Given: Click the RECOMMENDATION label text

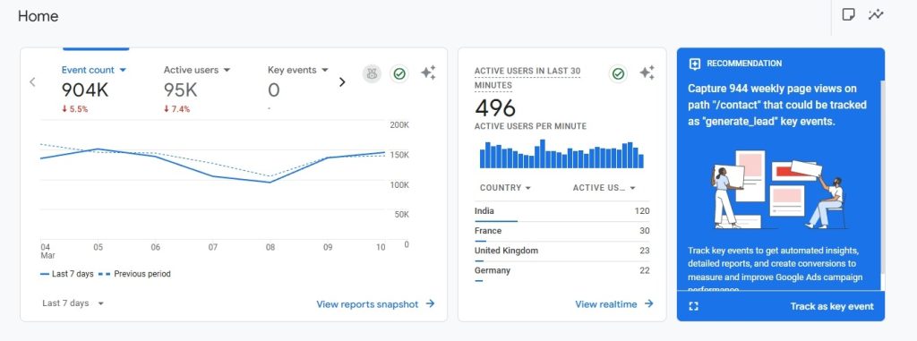Looking at the screenshot, I should tap(744, 64).
